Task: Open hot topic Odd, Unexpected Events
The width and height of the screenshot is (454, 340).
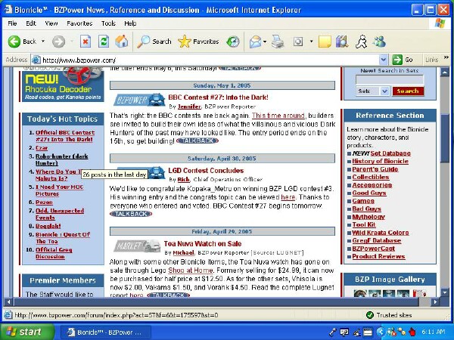Action: (60, 215)
